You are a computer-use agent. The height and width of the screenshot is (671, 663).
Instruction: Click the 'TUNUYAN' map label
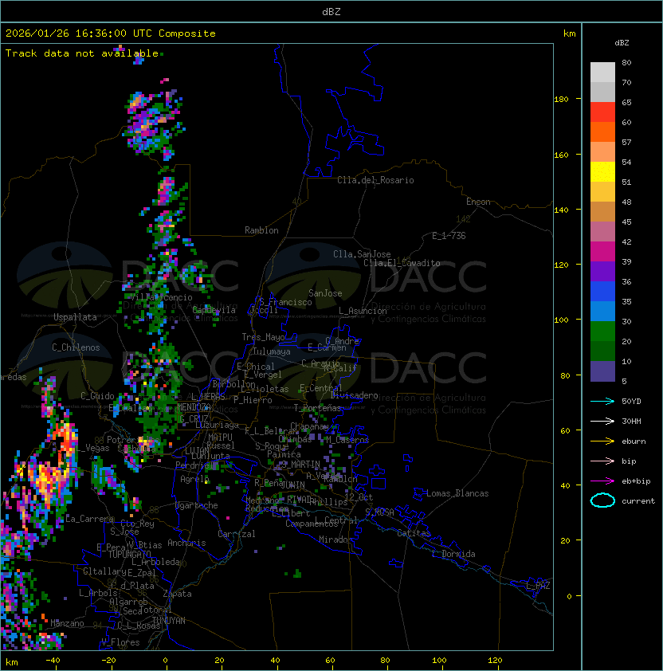pos(169,621)
